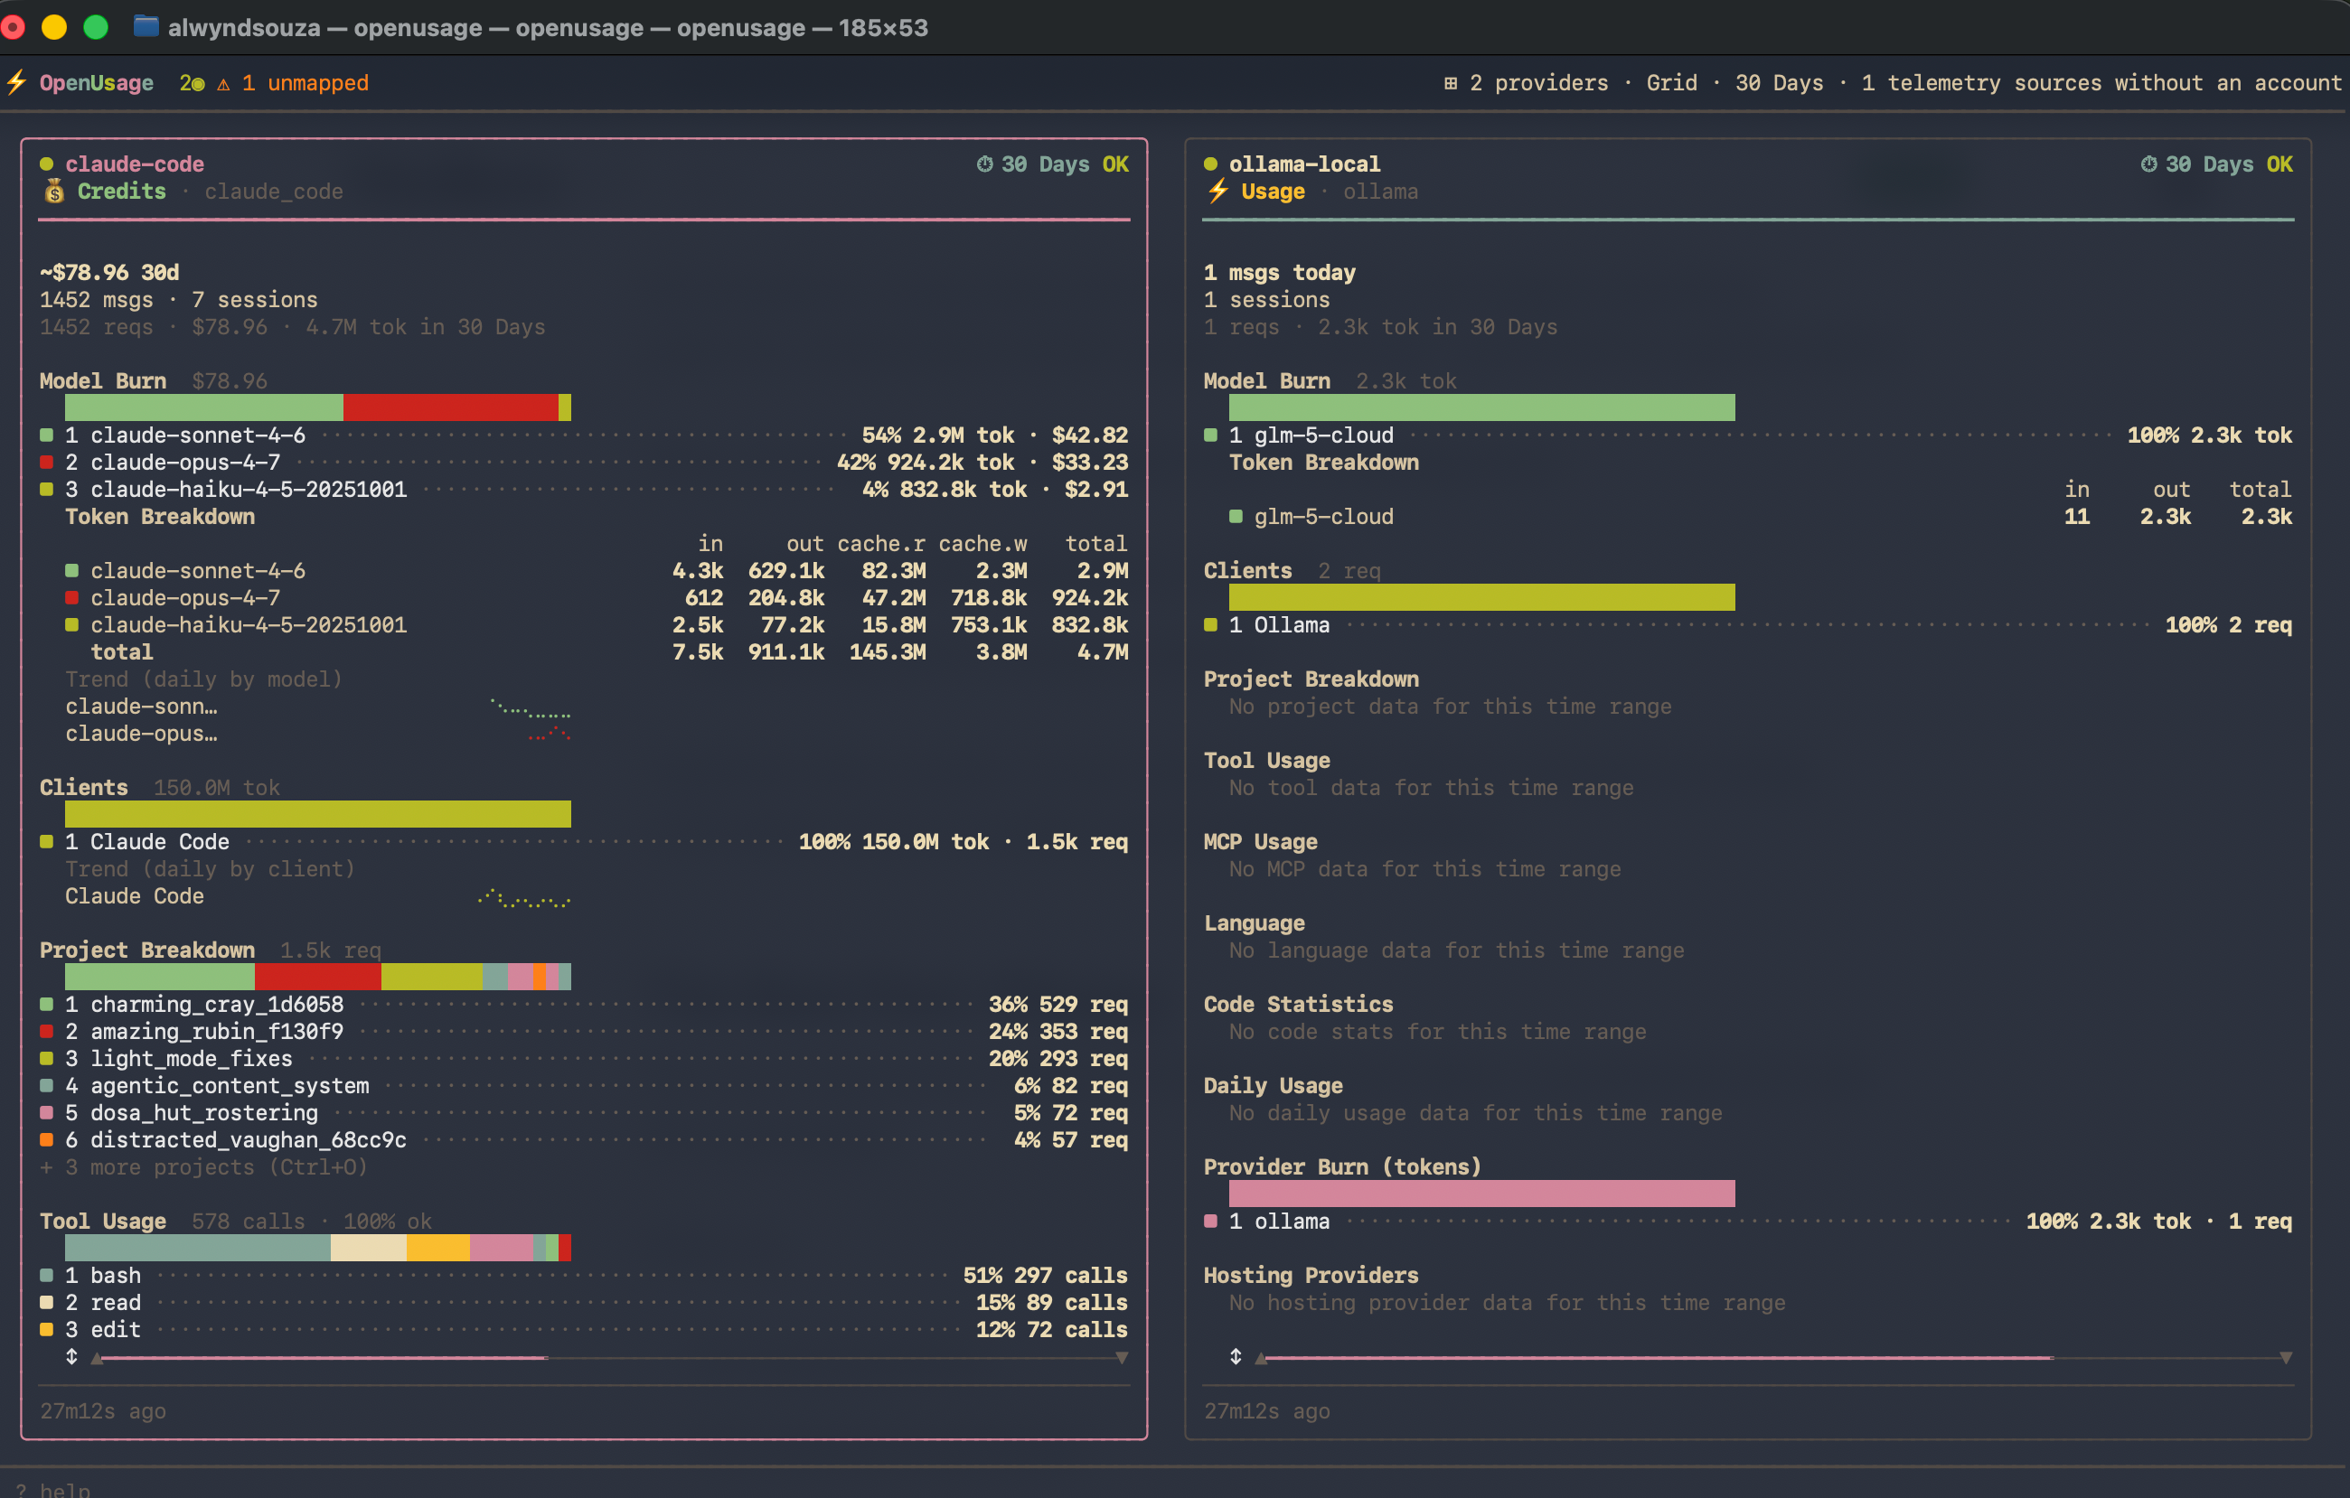Click 'claude-haiku-4-5-20251001' in Model Burn list

249,490
